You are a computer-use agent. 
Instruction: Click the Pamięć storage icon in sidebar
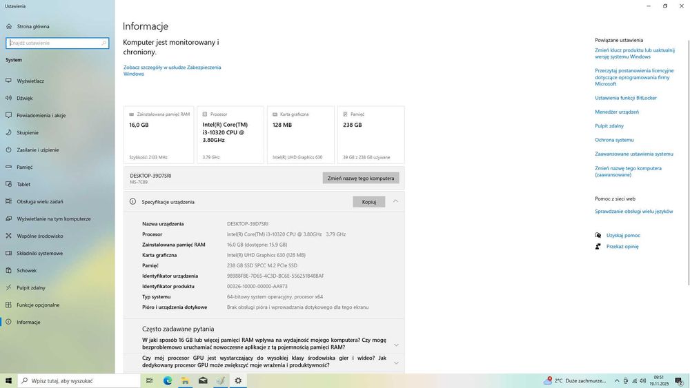coord(8,167)
